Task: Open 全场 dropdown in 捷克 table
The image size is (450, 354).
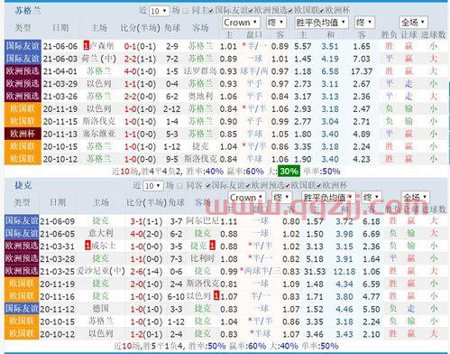Action: click(415, 198)
